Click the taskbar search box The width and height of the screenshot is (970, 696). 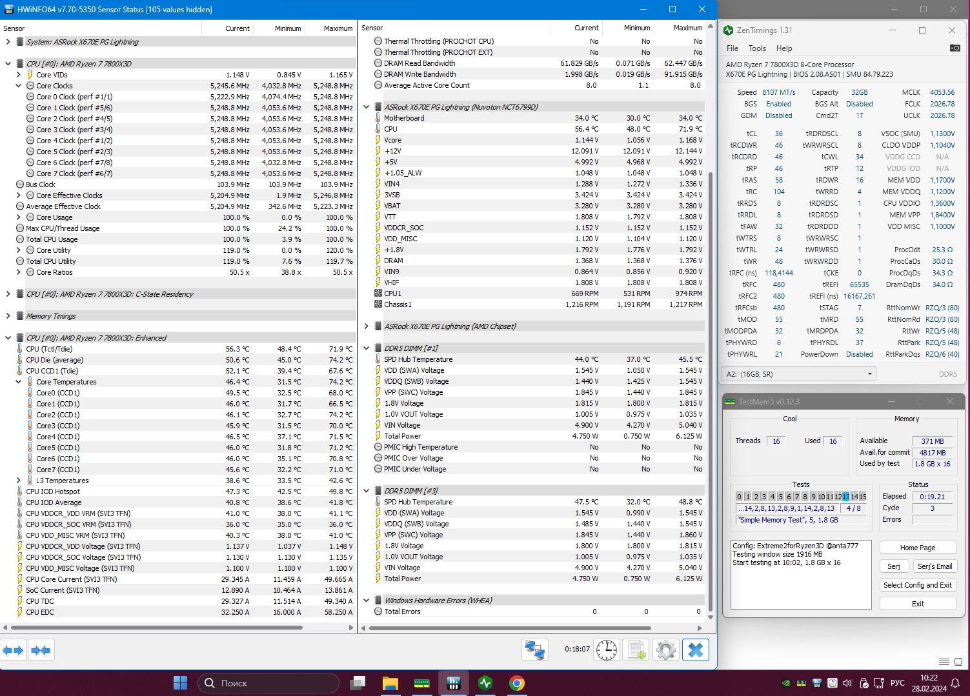(268, 682)
